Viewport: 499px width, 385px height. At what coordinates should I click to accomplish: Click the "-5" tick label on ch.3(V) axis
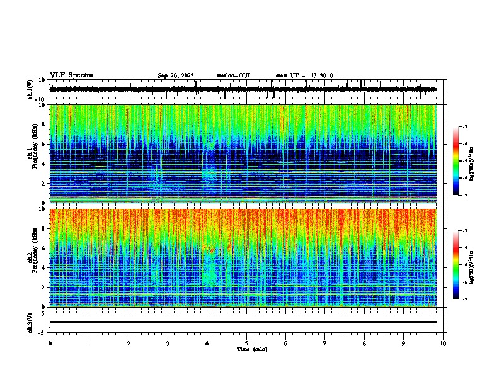(42, 333)
